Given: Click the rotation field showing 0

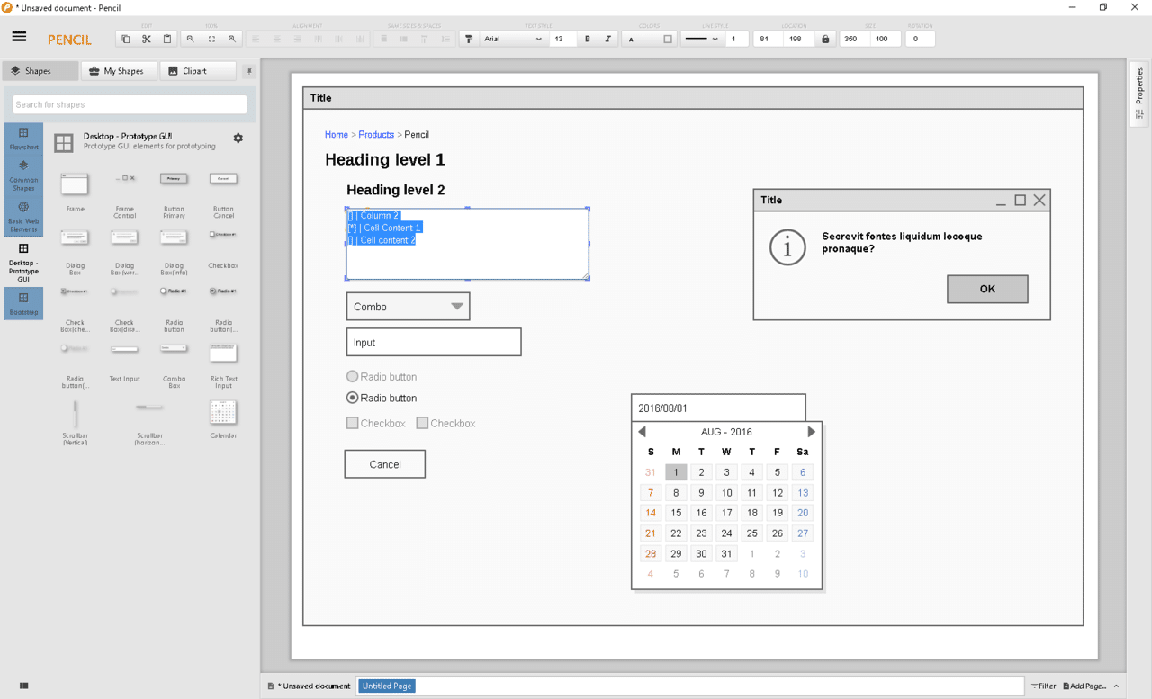Looking at the screenshot, I should coord(920,39).
